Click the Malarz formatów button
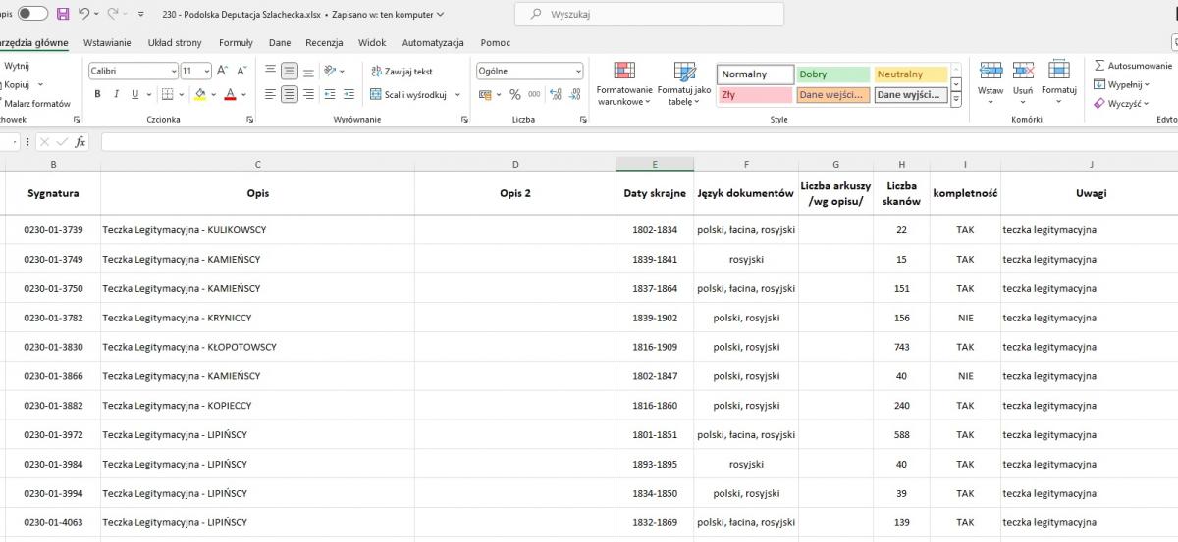This screenshot has height=542, width=1178. coord(35,103)
